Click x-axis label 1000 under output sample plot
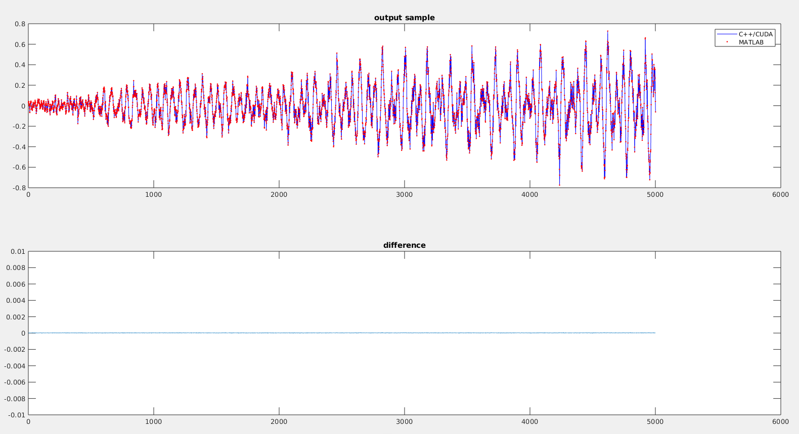Image resolution: width=799 pixels, height=434 pixels. (x=154, y=195)
